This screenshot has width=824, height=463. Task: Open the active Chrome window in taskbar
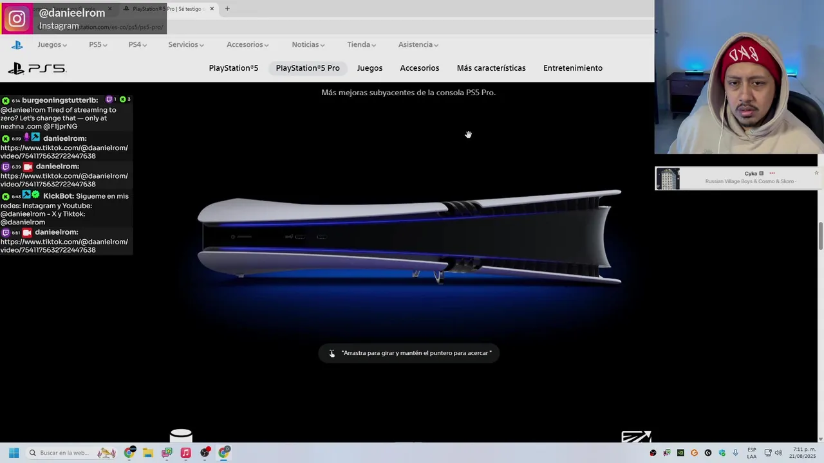pyautogui.click(x=223, y=453)
